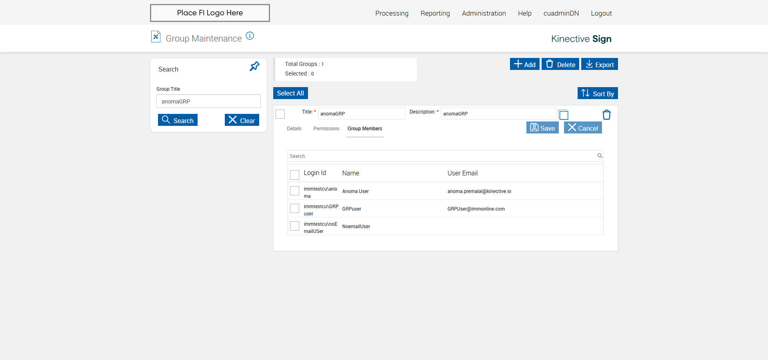Viewport: 768px width, 360px height.
Task: Open the Administration menu
Action: (x=484, y=13)
